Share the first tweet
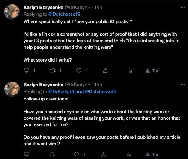 [x=105, y=71]
